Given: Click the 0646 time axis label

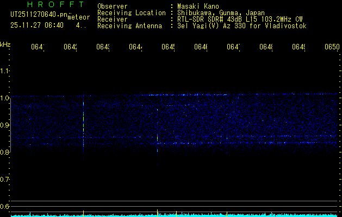Looking at the screenshot, I should (x=201, y=47).
